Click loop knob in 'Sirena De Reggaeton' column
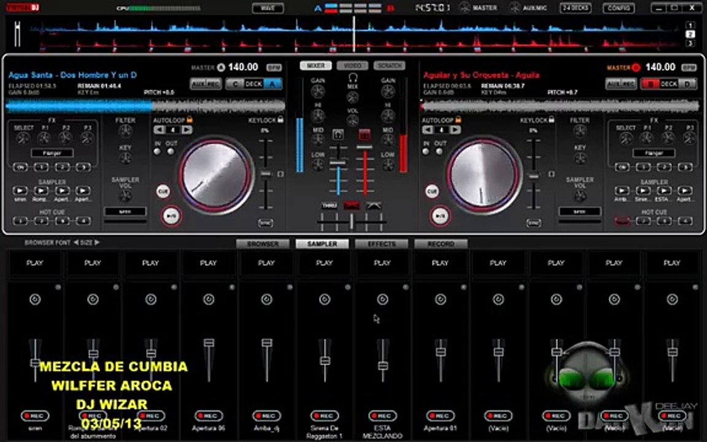Viewport: 707px width, 442px height. tap(325, 299)
